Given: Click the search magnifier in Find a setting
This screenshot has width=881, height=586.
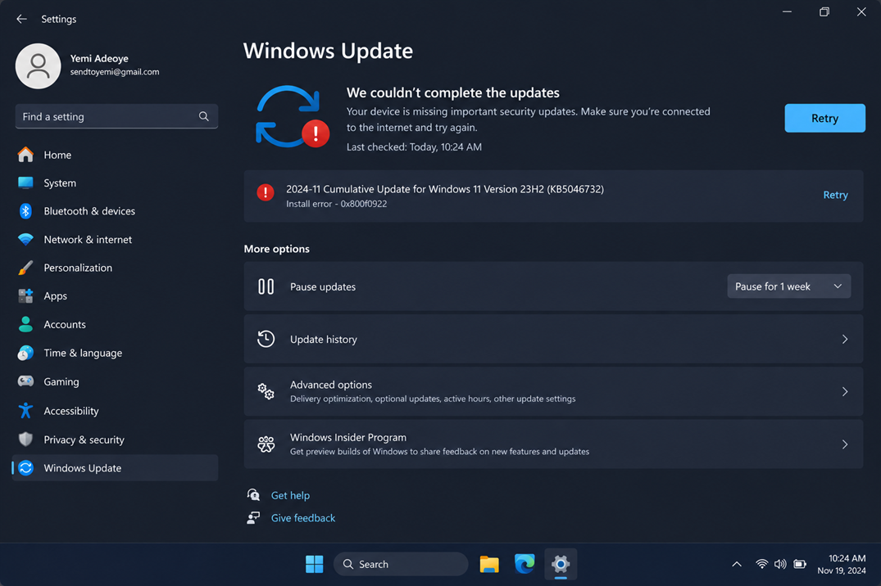Looking at the screenshot, I should click(x=203, y=116).
